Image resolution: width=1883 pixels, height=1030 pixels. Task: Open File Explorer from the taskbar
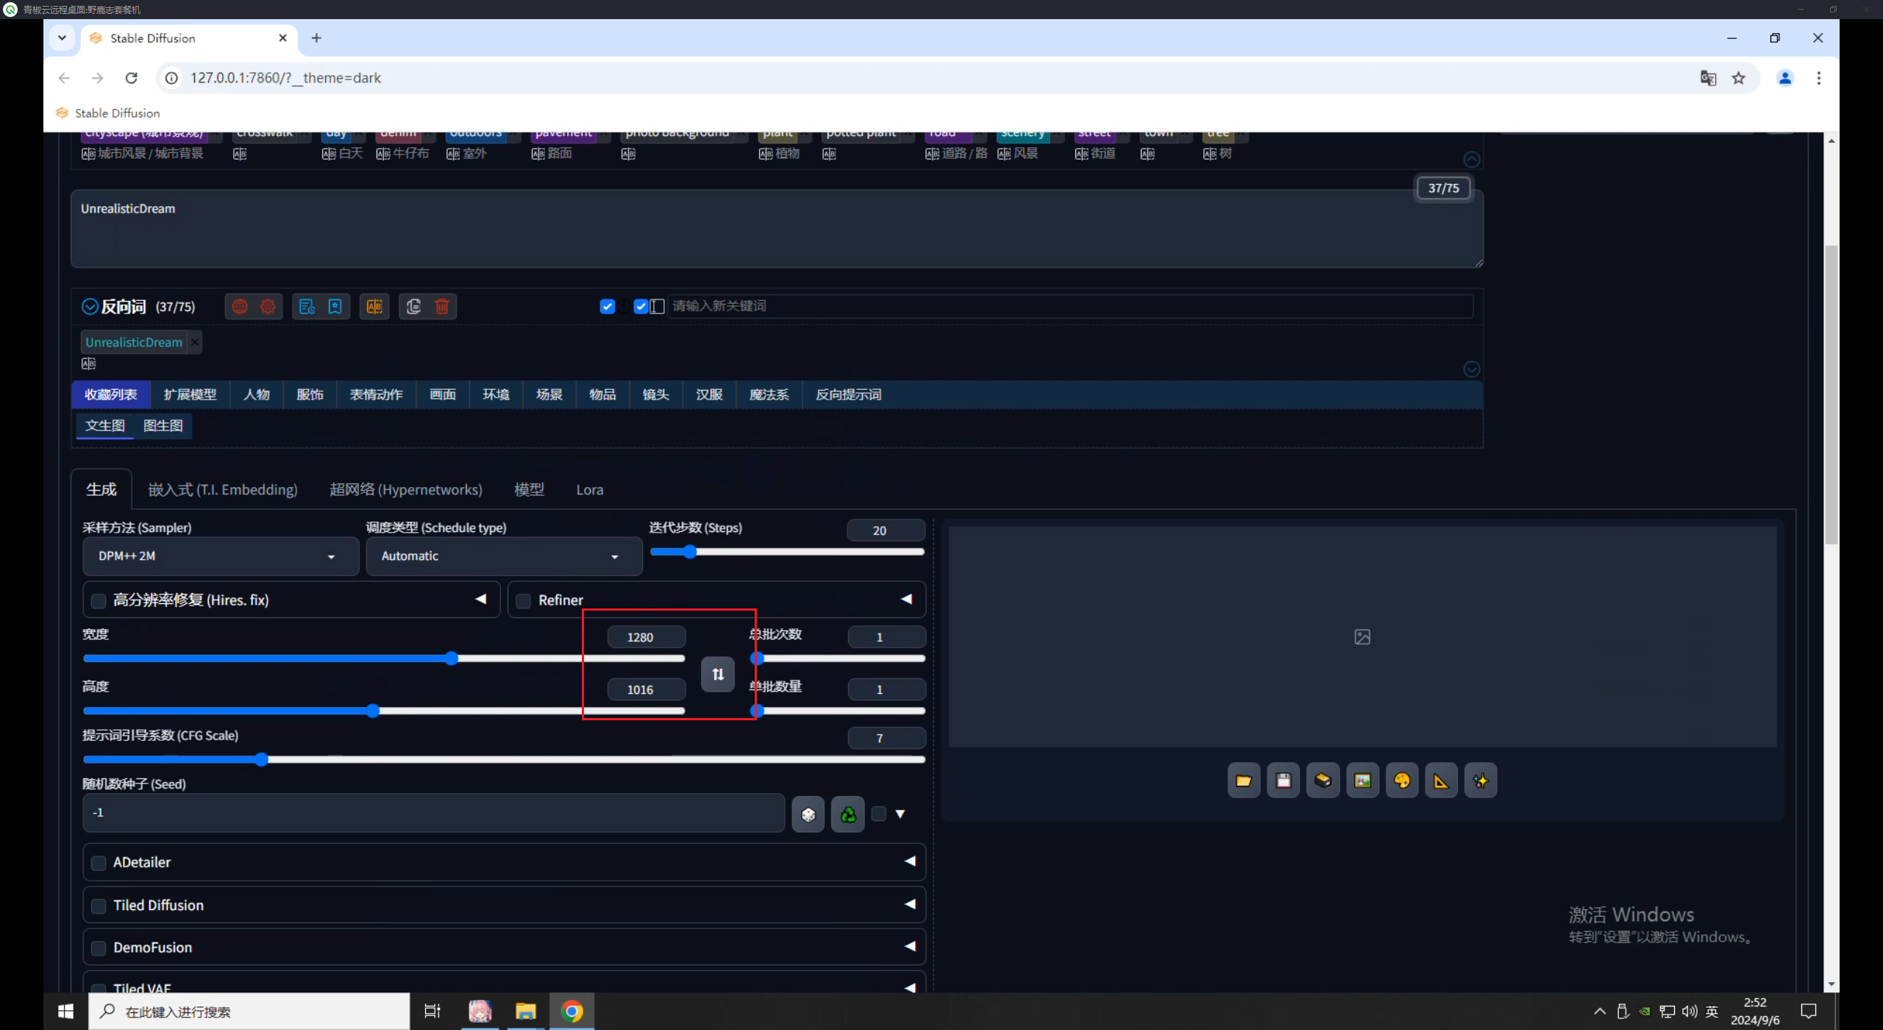(525, 1012)
